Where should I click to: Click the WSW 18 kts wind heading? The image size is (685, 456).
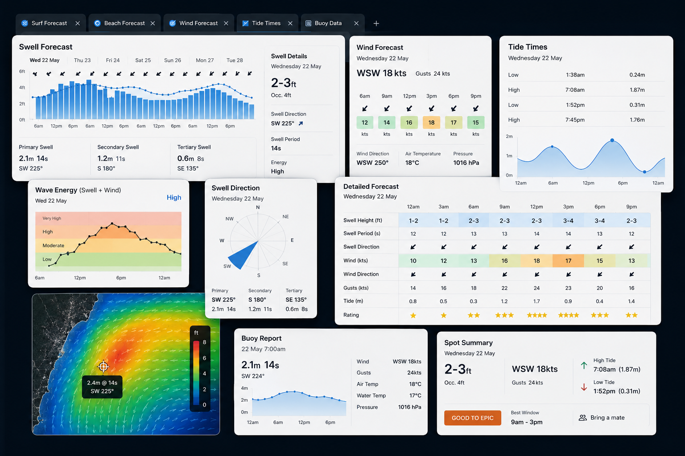[x=381, y=73]
